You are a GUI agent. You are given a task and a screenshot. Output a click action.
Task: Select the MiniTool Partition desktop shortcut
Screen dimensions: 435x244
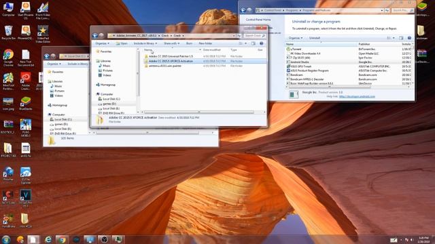(x=8, y=81)
